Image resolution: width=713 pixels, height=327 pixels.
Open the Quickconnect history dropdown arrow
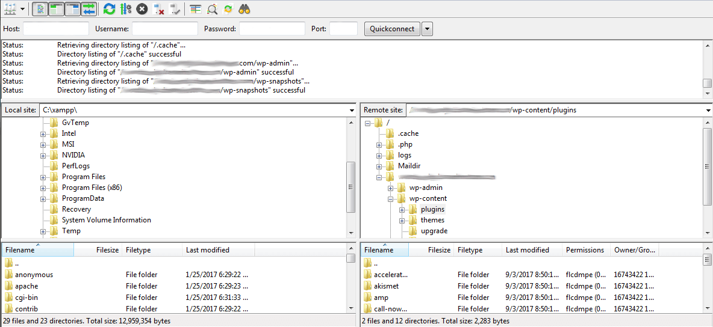(427, 29)
